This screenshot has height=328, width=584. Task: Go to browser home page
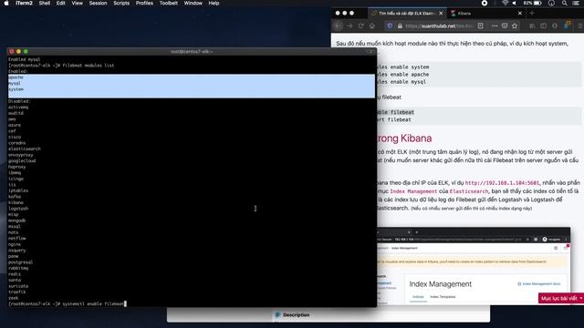tap(371, 26)
